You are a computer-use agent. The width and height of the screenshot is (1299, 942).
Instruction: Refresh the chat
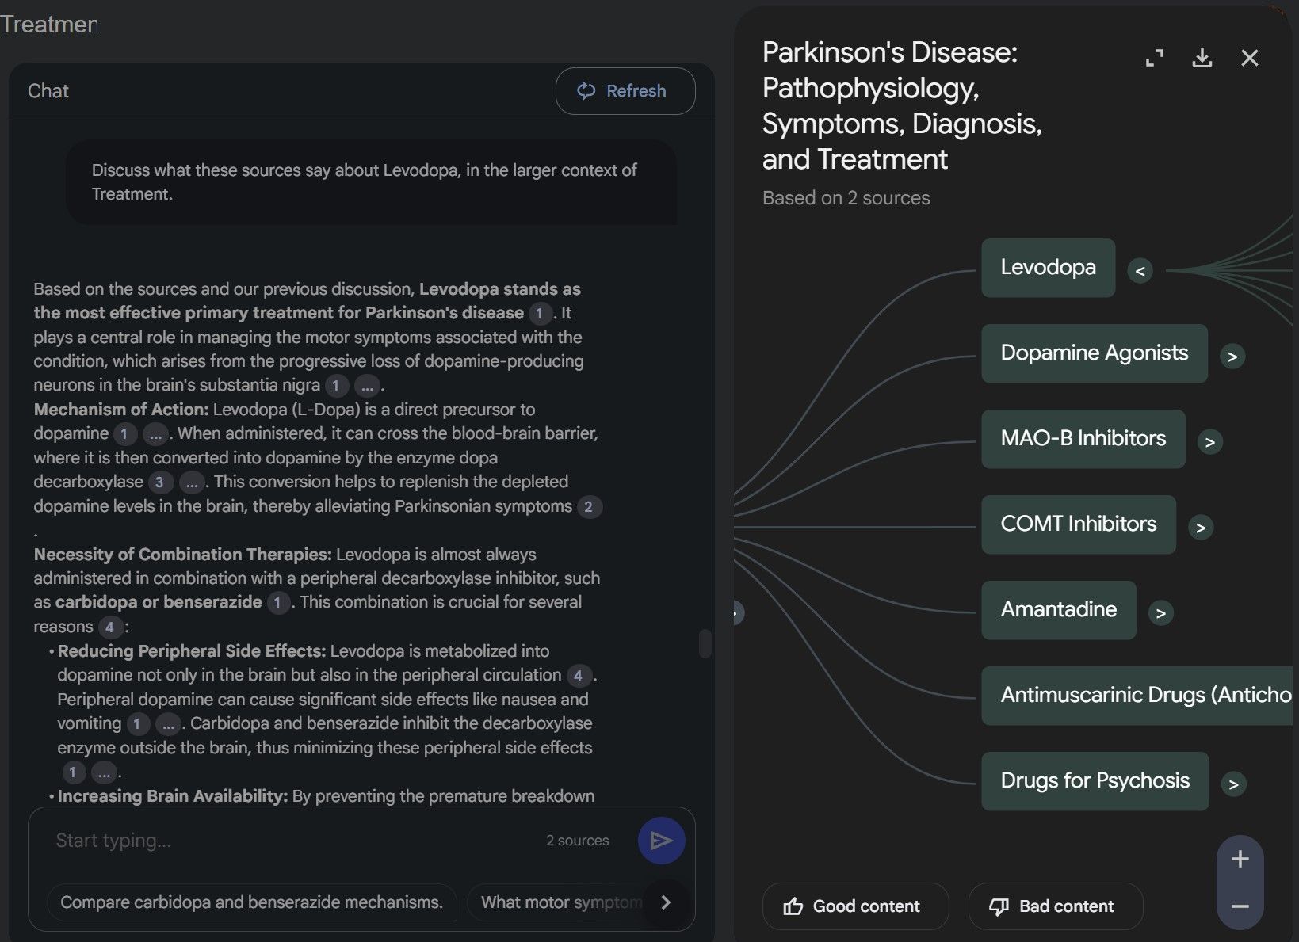click(625, 91)
